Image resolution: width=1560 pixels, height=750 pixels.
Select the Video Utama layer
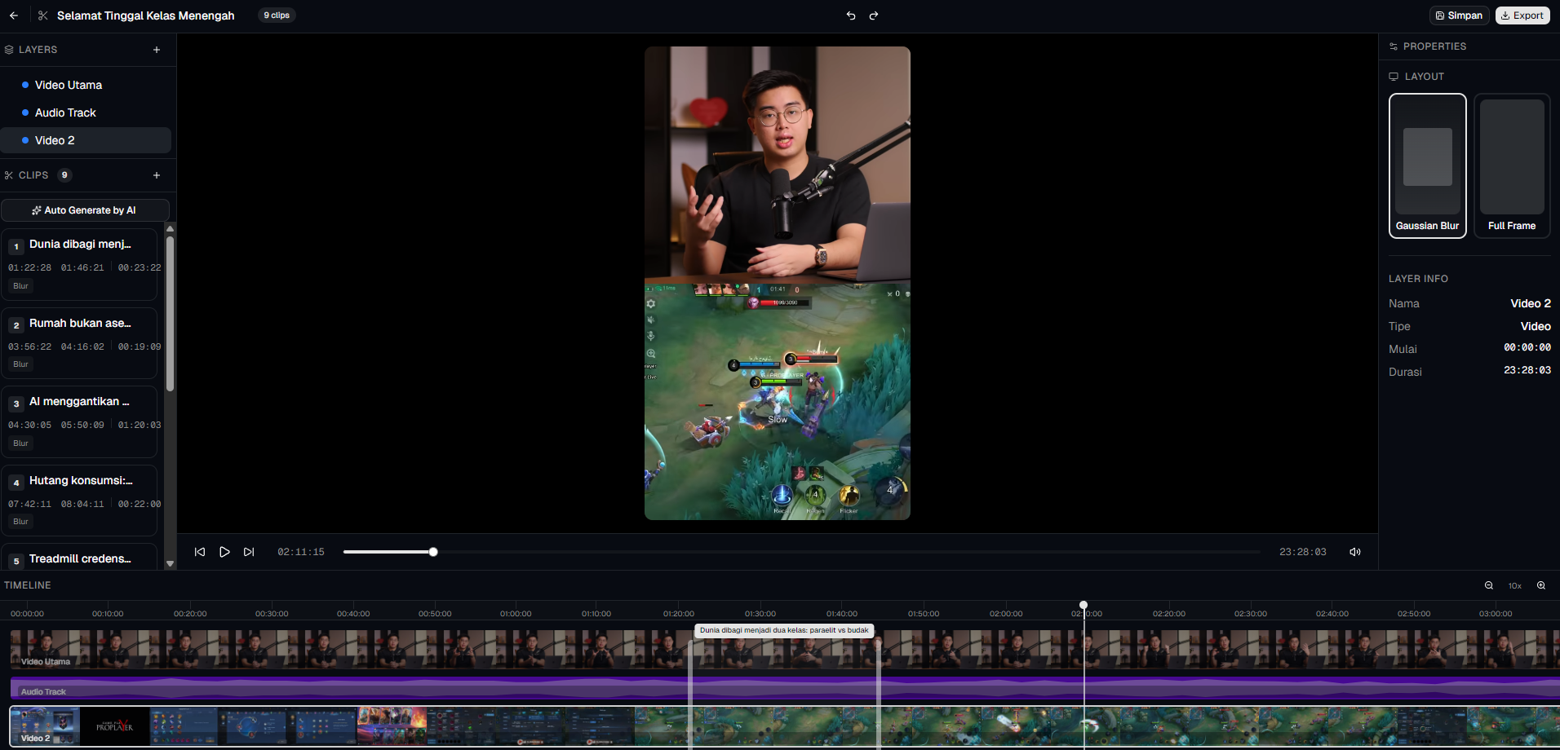point(86,85)
